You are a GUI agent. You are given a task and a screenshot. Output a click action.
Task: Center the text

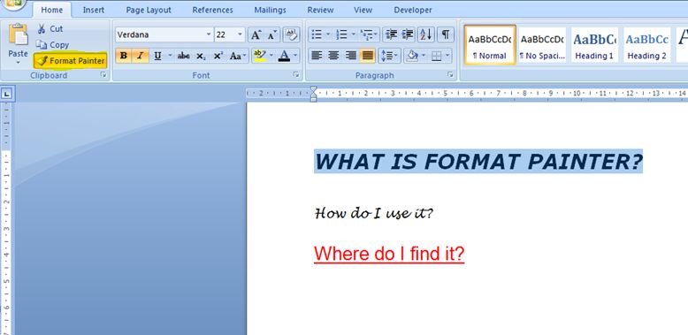click(x=333, y=56)
